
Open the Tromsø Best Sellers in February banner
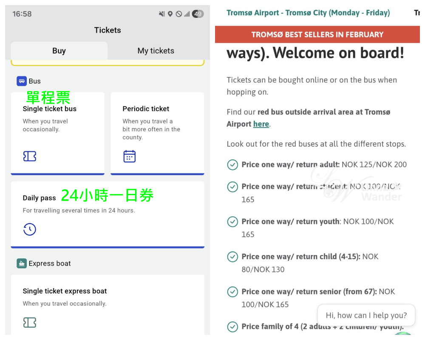pos(317,34)
